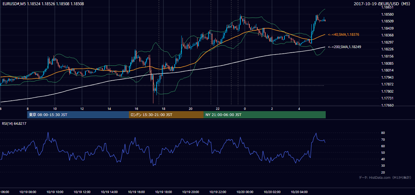This screenshot has width=415, height=195.
Task: Click the RSI 80 level label
Action: [x=383, y=133]
